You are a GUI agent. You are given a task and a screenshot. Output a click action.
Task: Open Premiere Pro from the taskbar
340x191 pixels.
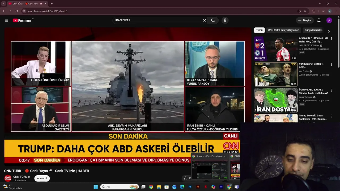[221, 187]
